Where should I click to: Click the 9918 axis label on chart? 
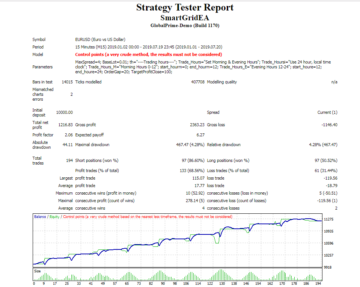point(327,267)
